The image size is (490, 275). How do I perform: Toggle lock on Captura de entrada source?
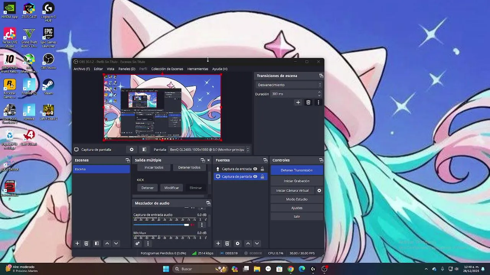coord(262,169)
